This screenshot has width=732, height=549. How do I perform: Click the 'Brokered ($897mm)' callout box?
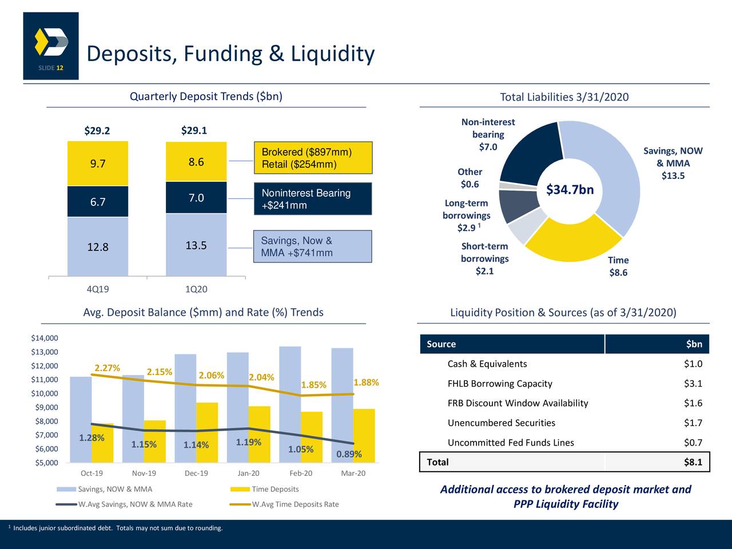click(x=313, y=158)
